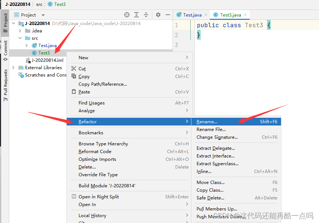This screenshot has height=223, width=319.
Task: Switch to the Test3.java editor tab
Action: point(230,15)
